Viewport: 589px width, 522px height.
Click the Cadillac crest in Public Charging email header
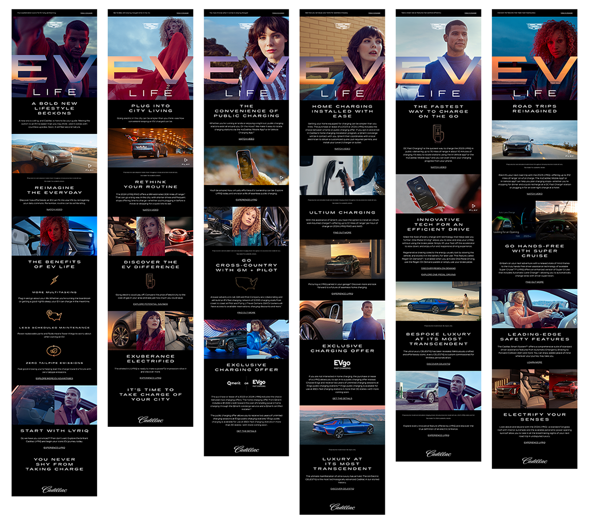coord(246,25)
